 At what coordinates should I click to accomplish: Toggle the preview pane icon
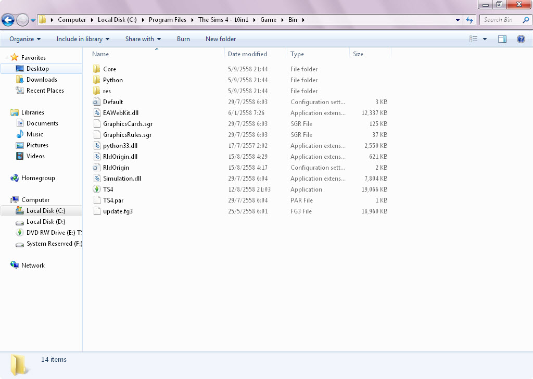[x=502, y=39]
